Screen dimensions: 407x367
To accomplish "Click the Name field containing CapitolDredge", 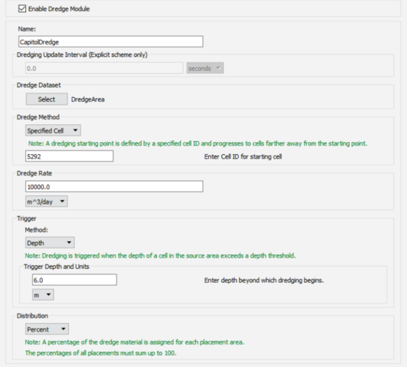I will point(111,42).
